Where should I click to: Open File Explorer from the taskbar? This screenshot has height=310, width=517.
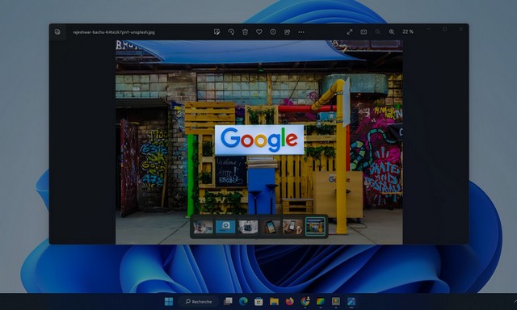[x=274, y=301]
